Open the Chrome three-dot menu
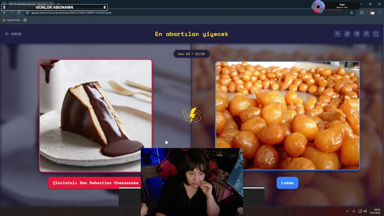This screenshot has width=384, height=216. [379, 13]
